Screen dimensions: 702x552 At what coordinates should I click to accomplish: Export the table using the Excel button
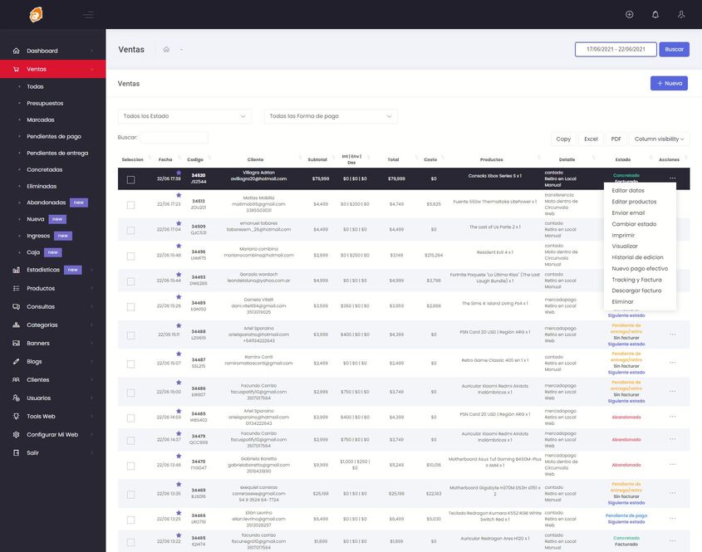[591, 139]
